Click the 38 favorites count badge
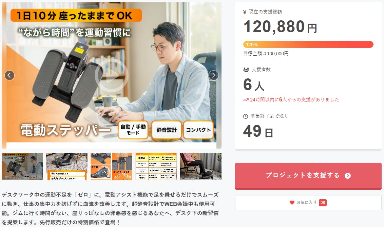Screen dimensions: 384x227 323,203
